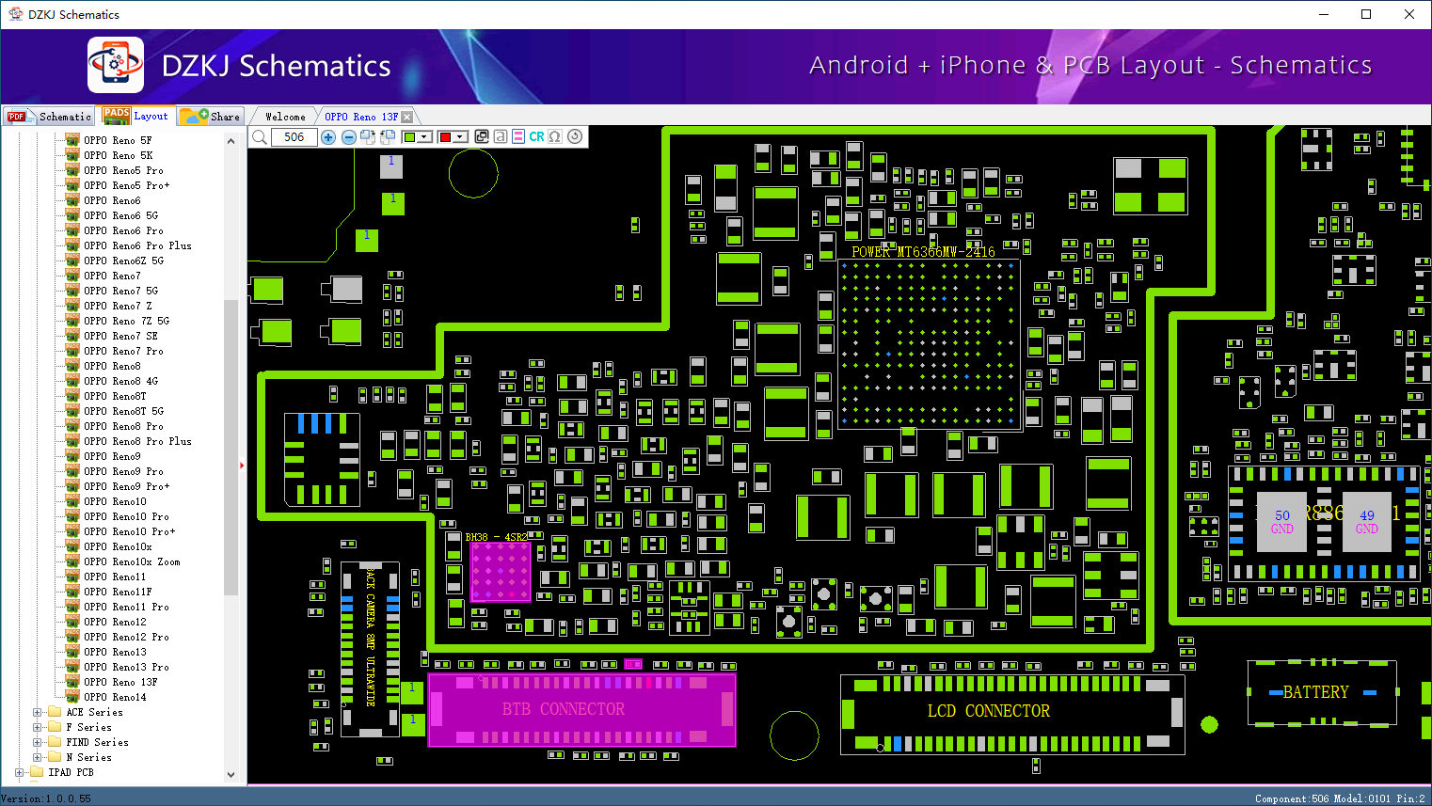Viewport: 1432px width, 806px height.
Task: Open the red color dropdown arrow
Action: tap(461, 137)
